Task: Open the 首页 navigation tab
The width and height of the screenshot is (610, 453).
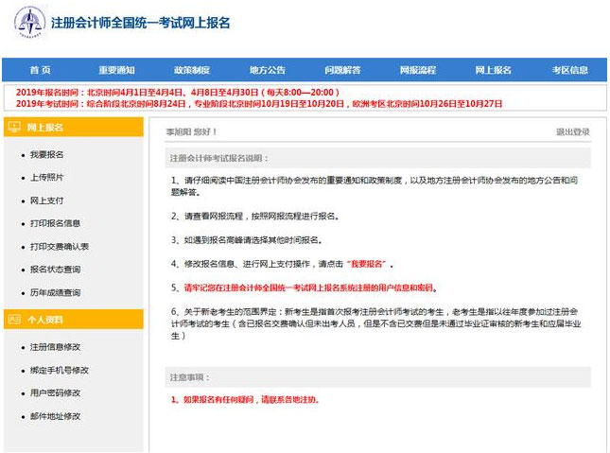Action: pos(41,70)
